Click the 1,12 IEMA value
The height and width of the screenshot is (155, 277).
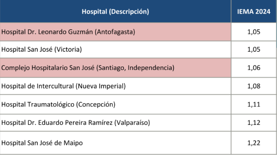pos(254,123)
